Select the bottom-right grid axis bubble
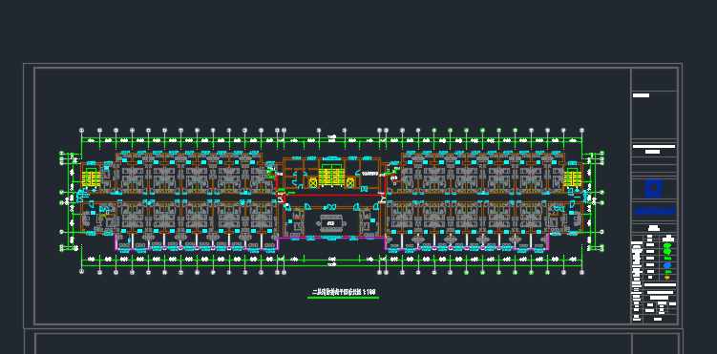The image size is (717, 354). [x=581, y=272]
